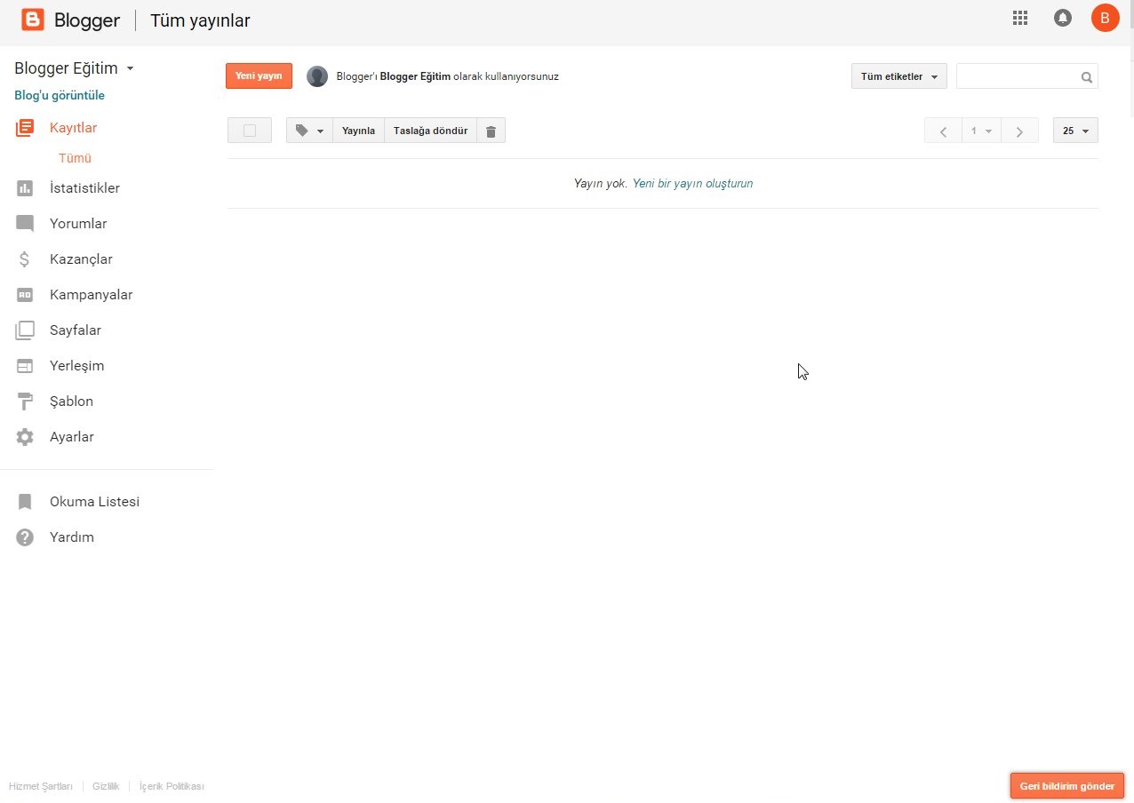Open Okuma Listesi in the sidebar

94,502
